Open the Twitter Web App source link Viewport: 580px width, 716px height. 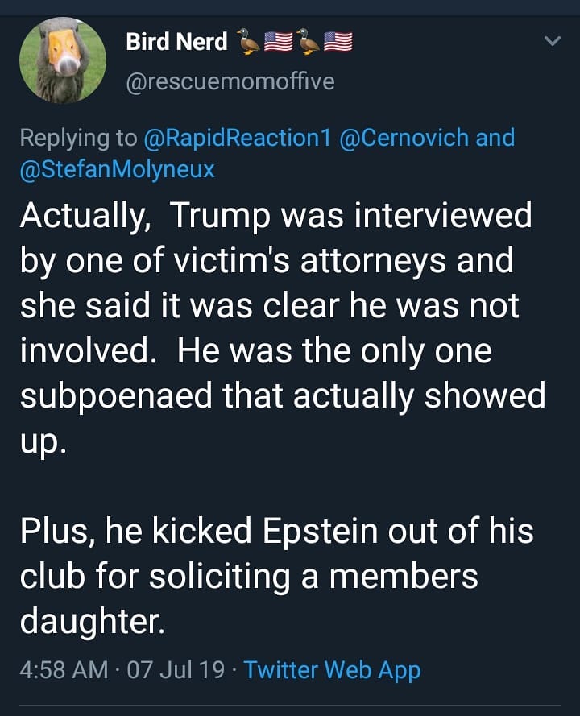click(332, 669)
